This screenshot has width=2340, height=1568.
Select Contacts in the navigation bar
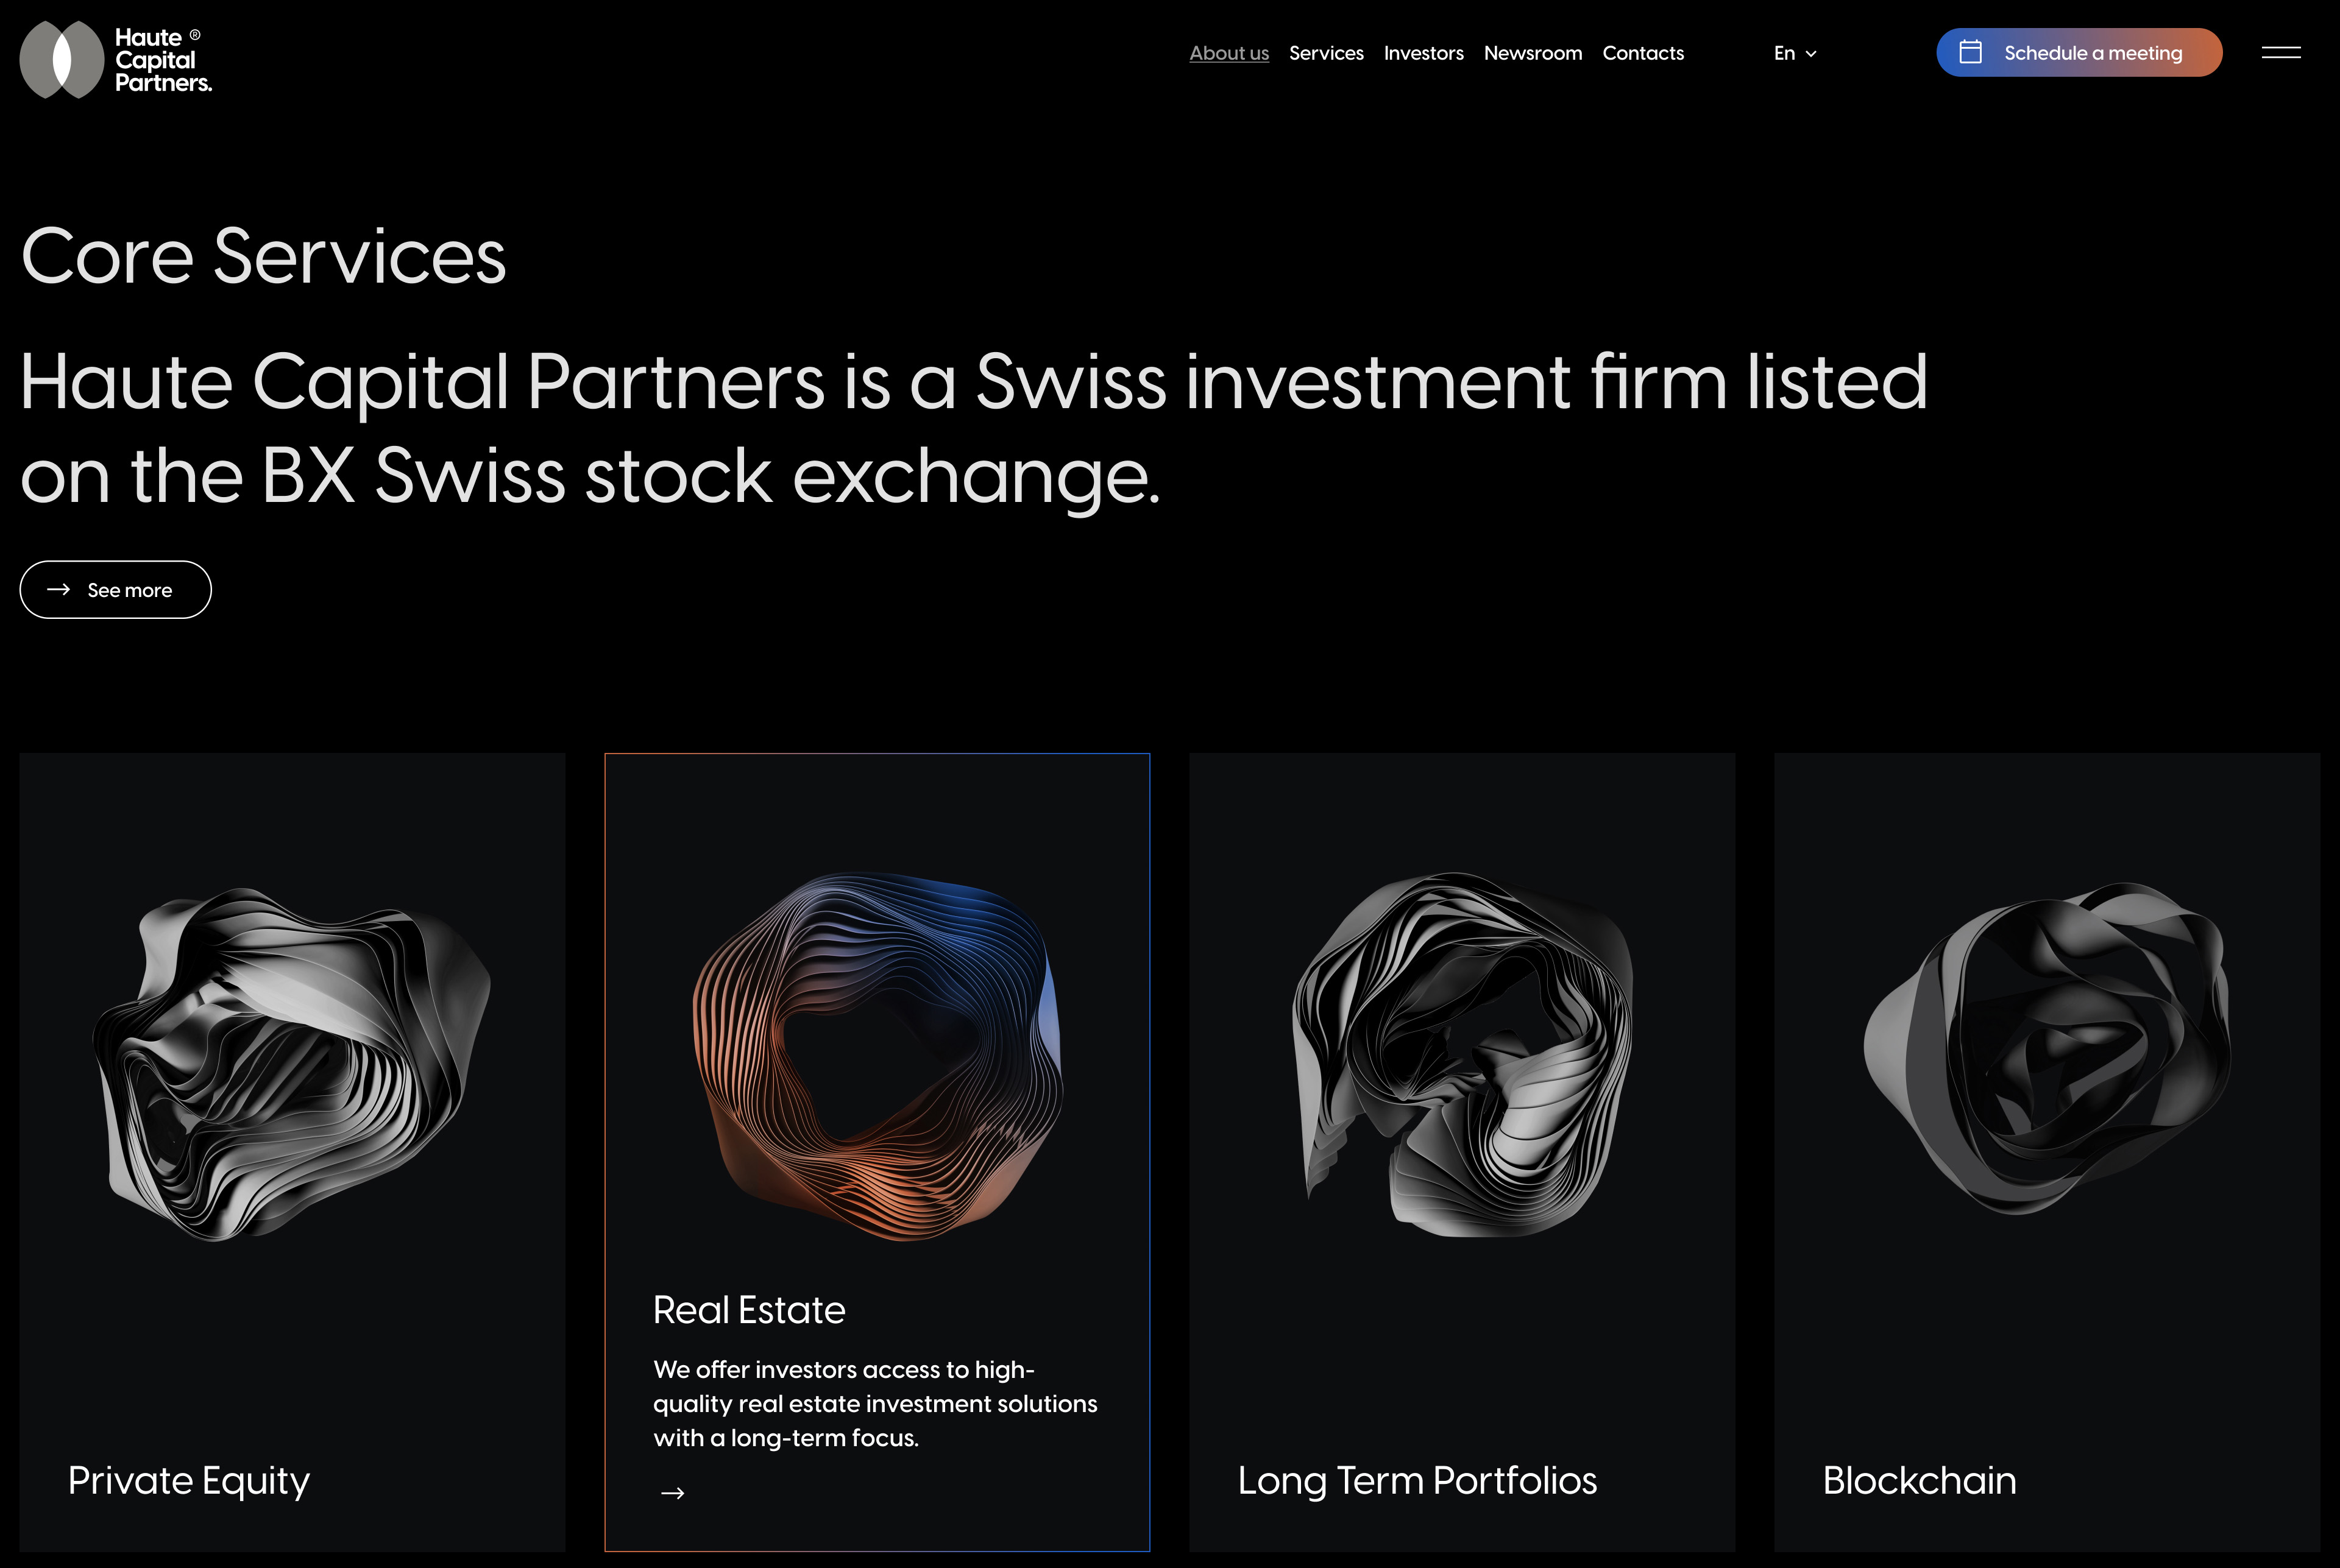[x=1643, y=53]
